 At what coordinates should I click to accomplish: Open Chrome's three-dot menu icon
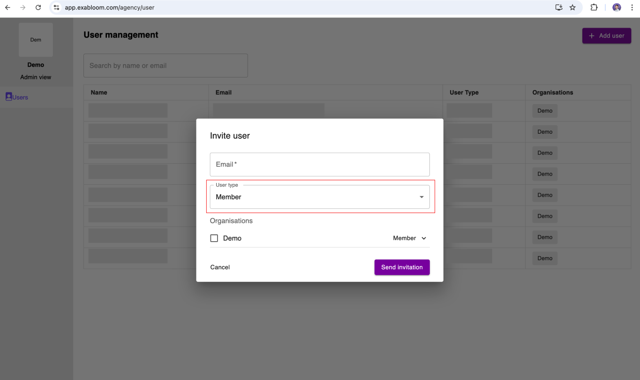pos(632,8)
